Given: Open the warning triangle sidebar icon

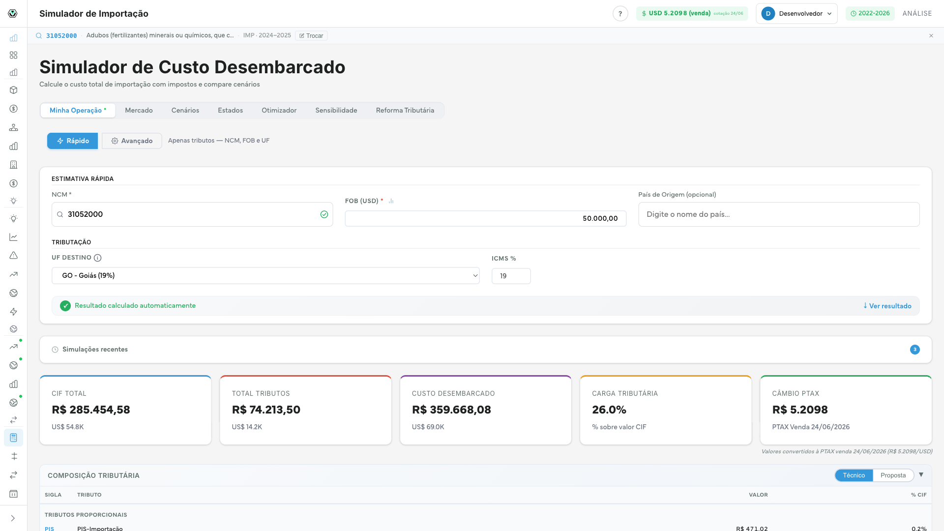Looking at the screenshot, I should click(13, 256).
